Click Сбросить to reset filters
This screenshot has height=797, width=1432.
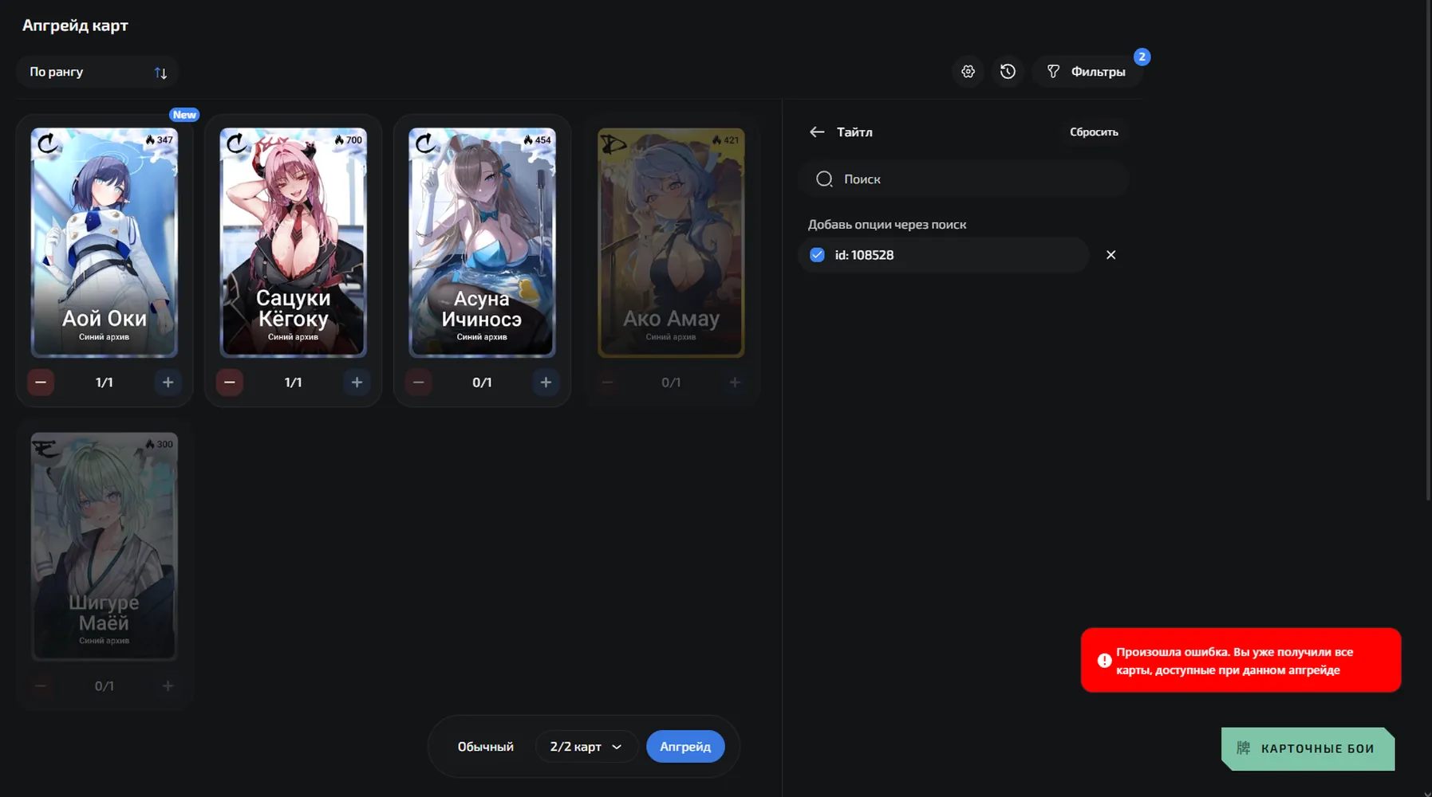pyautogui.click(x=1094, y=132)
